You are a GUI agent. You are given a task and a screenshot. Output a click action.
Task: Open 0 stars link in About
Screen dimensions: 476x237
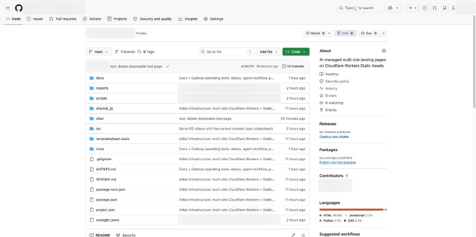(x=328, y=96)
